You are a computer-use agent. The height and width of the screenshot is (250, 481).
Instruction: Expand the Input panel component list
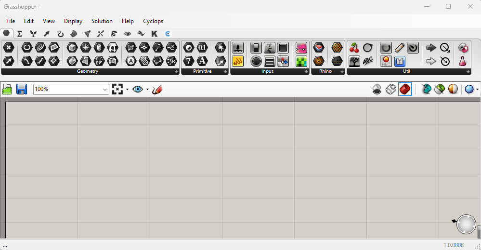click(306, 72)
